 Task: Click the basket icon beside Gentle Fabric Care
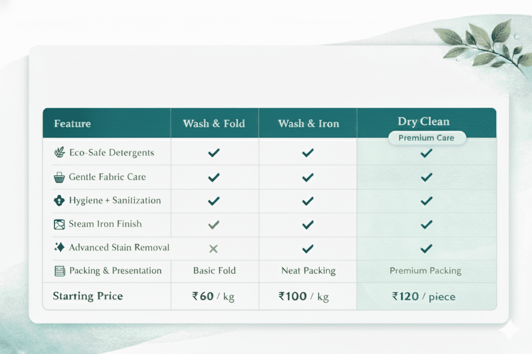(59, 177)
